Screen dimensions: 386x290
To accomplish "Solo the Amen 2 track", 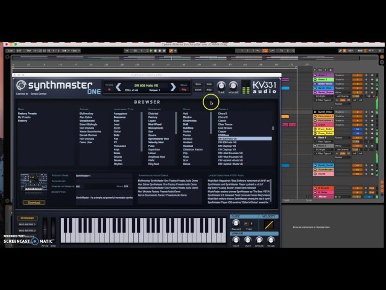I will point(366,80).
